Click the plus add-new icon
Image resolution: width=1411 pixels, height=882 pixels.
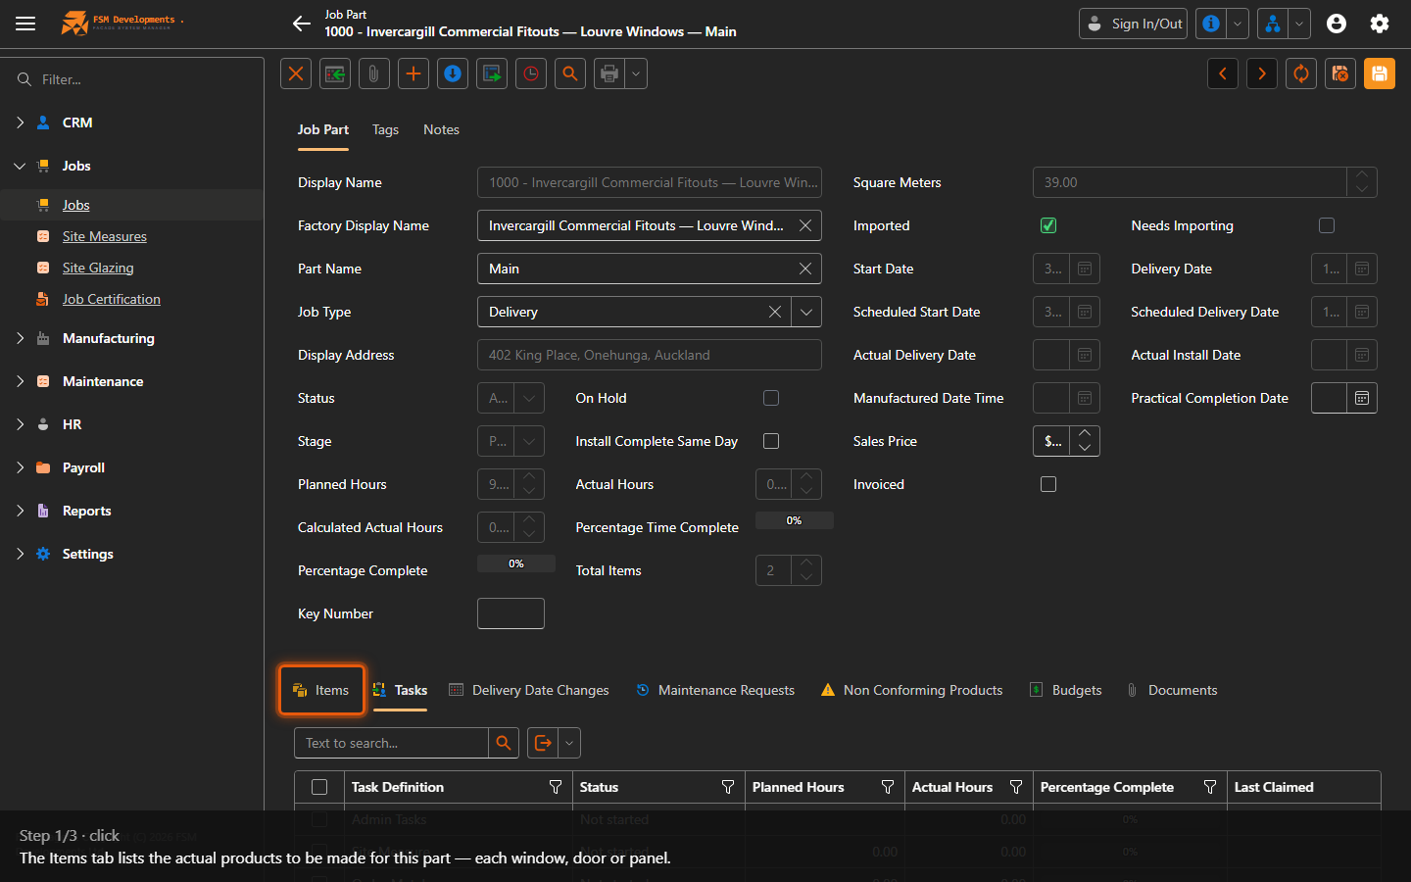pyautogui.click(x=414, y=73)
